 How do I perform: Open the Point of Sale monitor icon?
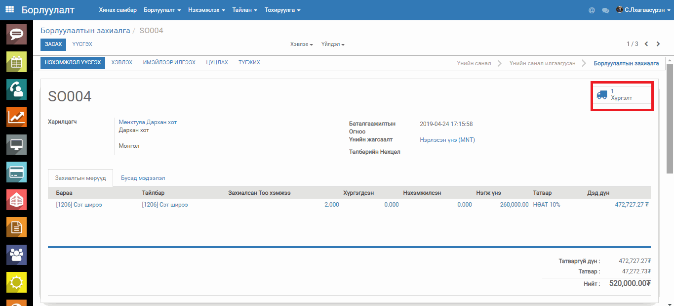[x=16, y=145]
